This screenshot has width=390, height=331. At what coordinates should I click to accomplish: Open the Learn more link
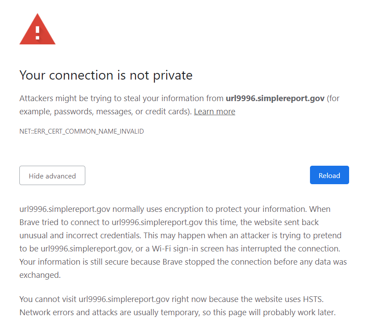[214, 111]
